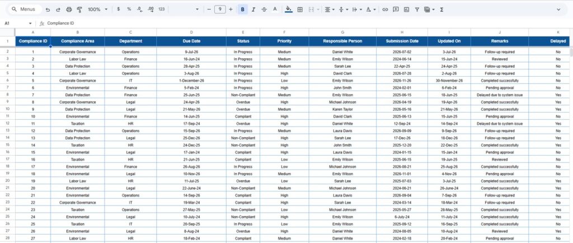Select the Non-Compliant status for Compliance ID 7
The image size is (573, 243).
[243, 95]
